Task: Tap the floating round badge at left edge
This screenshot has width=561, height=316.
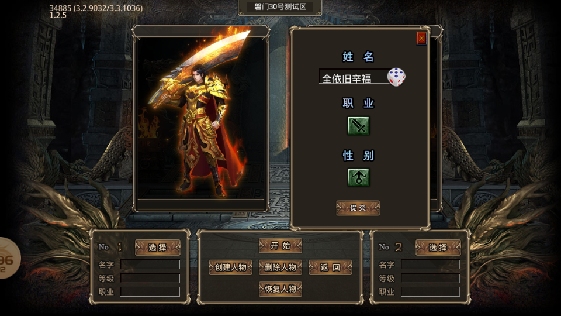Action: point(9,258)
